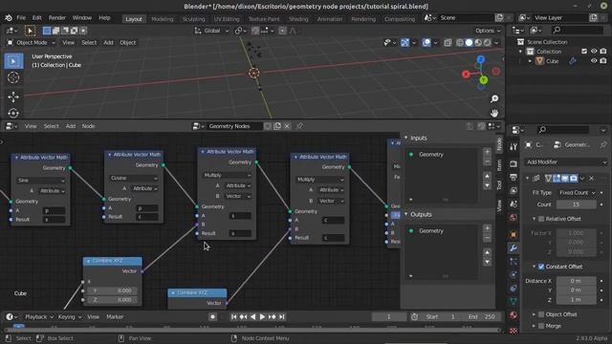Open the Playback dropdown in timeline
612x344 pixels.
pyautogui.click(x=38, y=316)
